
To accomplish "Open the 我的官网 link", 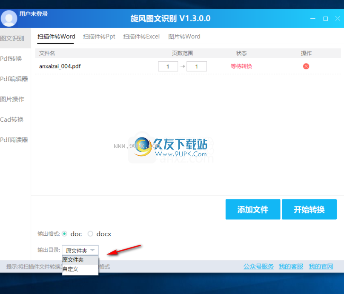I will (321, 266).
